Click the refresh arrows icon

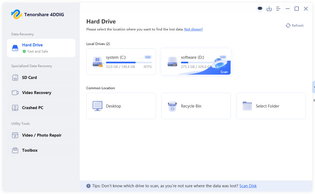[x=288, y=26]
